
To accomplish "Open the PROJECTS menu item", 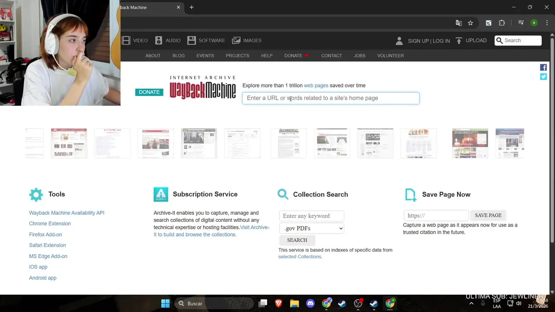I will 238,55.
